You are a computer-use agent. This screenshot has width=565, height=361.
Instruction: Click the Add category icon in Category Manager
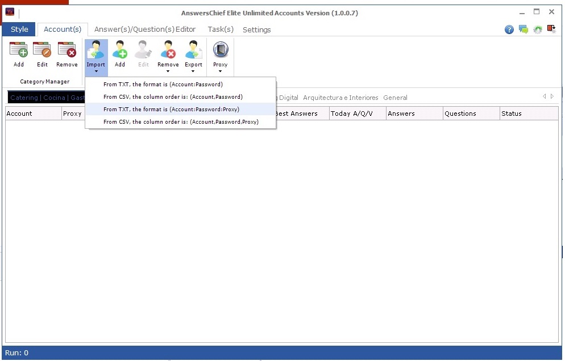pyautogui.click(x=19, y=54)
